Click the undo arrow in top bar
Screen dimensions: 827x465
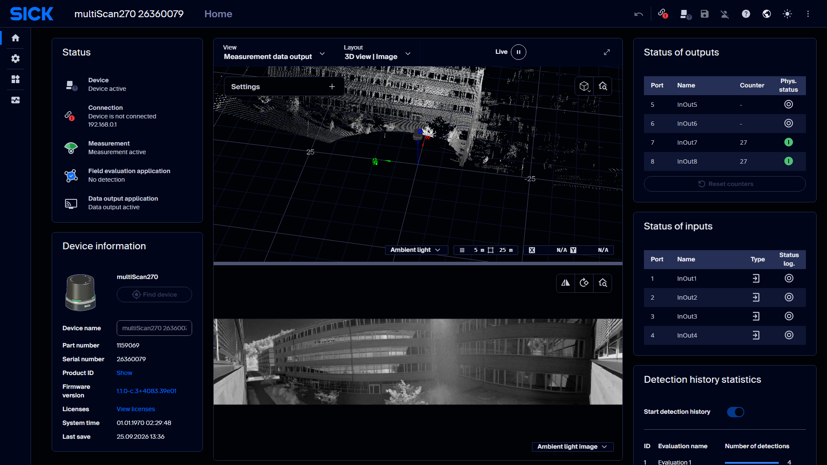point(639,14)
